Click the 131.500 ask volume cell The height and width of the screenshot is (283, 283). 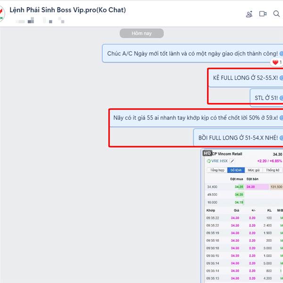pyautogui.click(x=276, y=187)
